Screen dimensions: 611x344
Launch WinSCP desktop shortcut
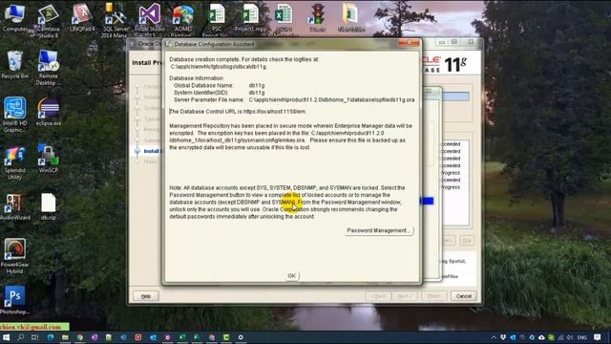click(49, 159)
